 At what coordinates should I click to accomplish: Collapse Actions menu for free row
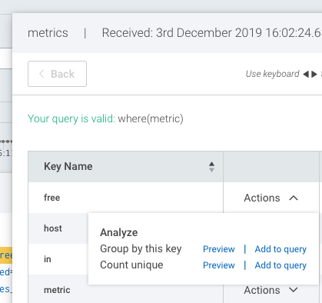(x=271, y=198)
